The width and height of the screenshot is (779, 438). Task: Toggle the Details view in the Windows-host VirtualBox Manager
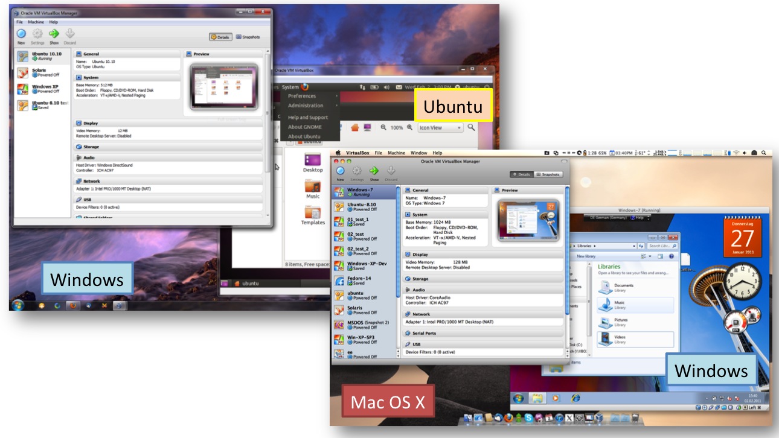220,37
